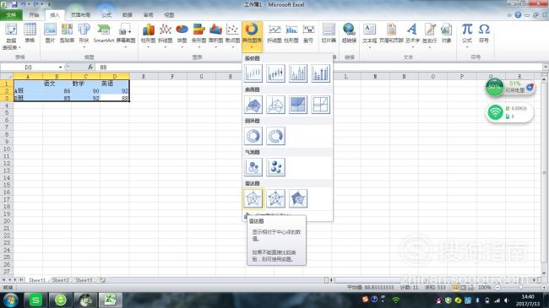The height and width of the screenshot is (308, 549).
Task: Open the File (文件) tab
Action: 11,15
